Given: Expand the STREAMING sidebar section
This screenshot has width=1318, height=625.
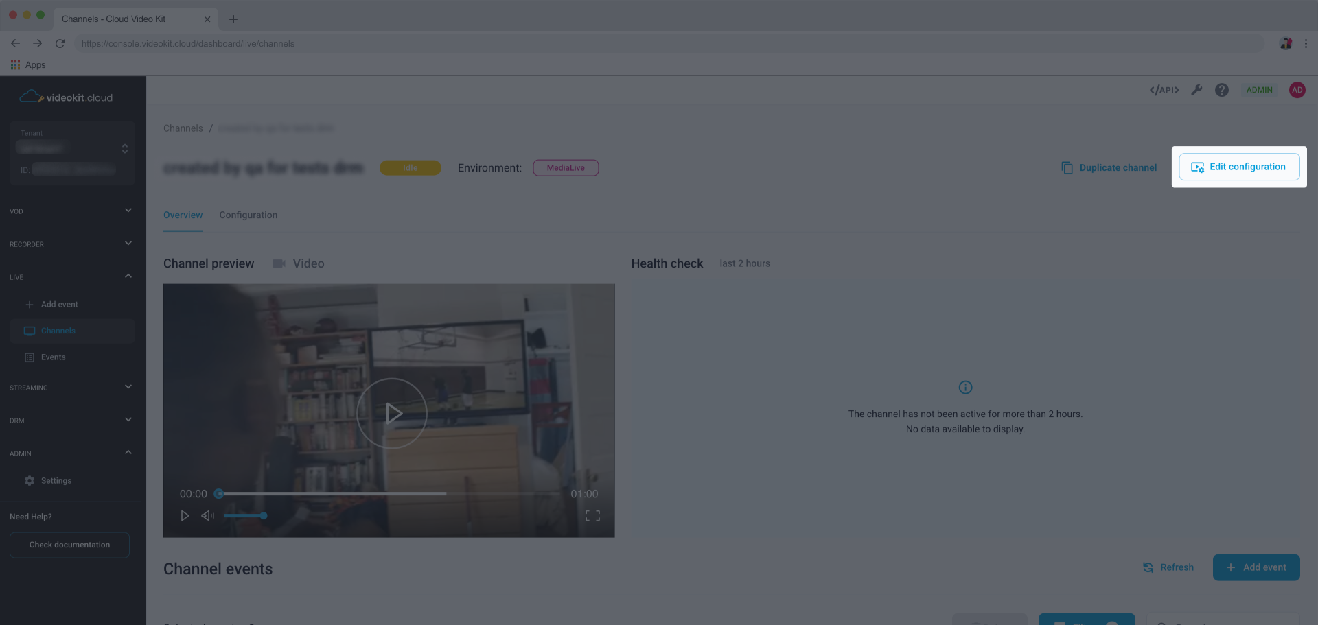Looking at the screenshot, I should tap(71, 387).
